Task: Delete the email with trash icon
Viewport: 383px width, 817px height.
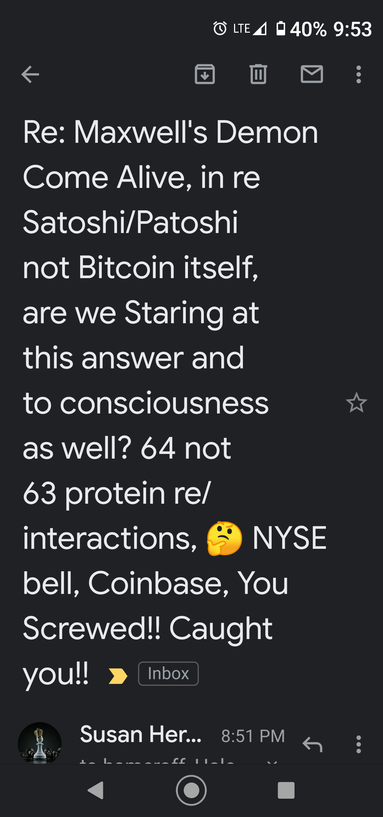Action: [x=258, y=74]
